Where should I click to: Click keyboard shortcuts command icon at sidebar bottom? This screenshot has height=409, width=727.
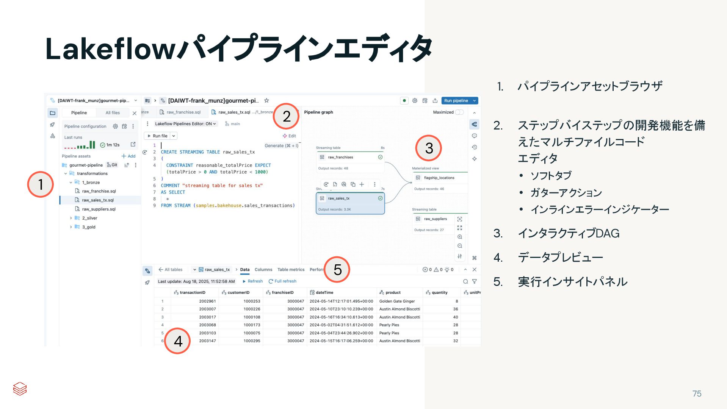click(x=474, y=258)
